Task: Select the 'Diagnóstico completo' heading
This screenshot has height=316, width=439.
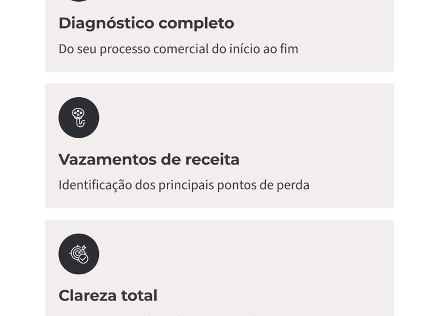Action: click(x=146, y=23)
